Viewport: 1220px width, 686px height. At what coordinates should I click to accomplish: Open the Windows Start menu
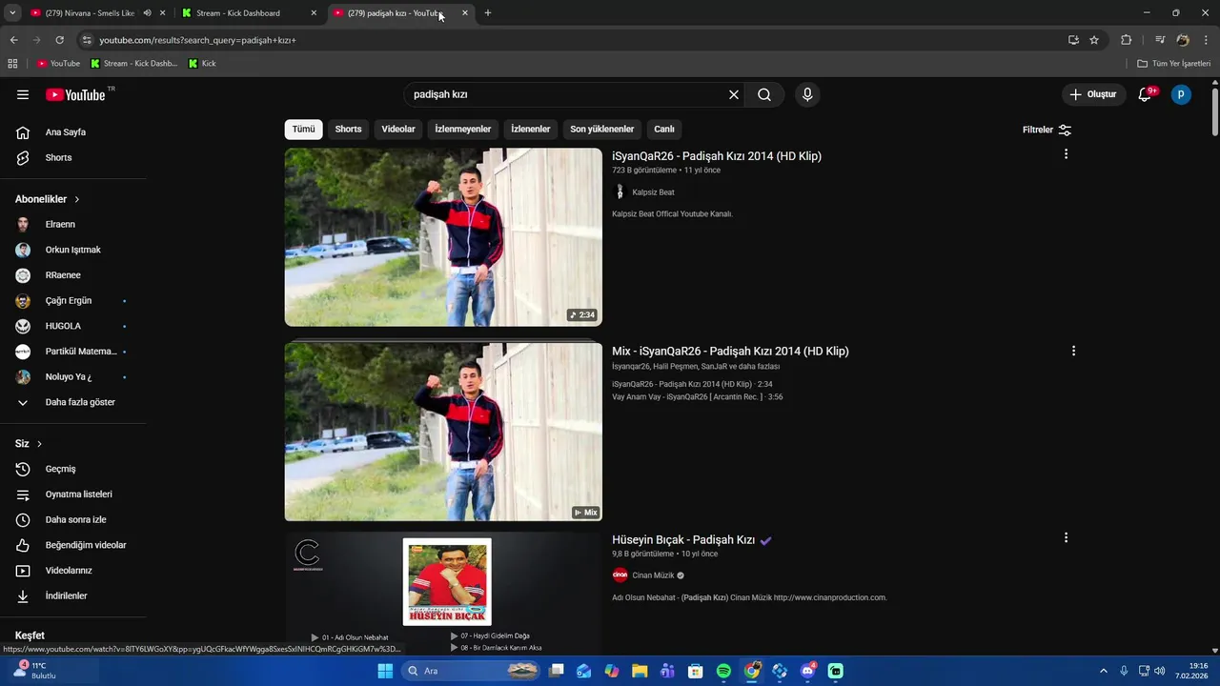click(x=385, y=671)
